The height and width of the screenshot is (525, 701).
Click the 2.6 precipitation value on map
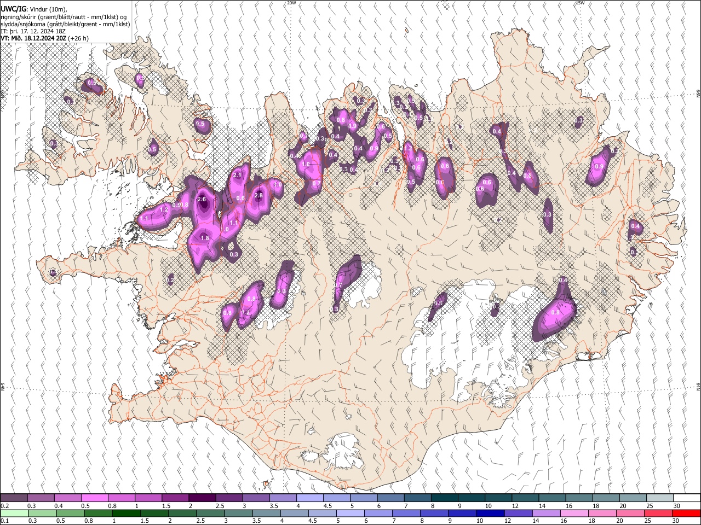[202, 200]
